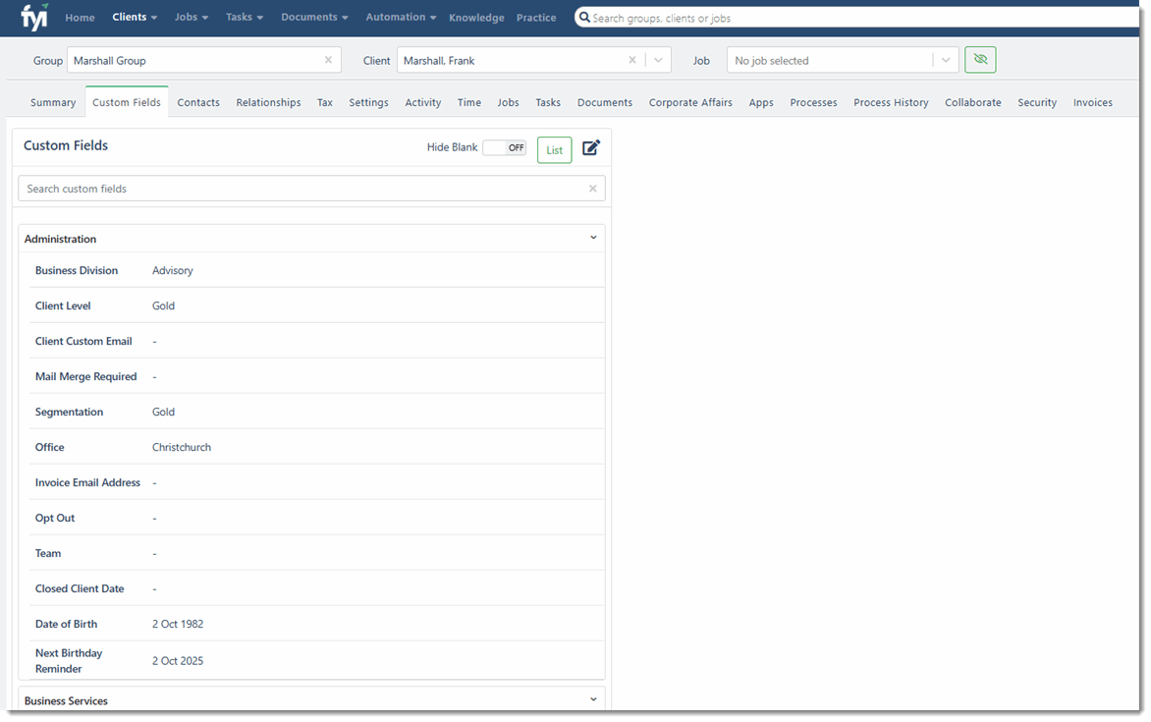This screenshot has height=722, width=1151.
Task: Open the Clients menu
Action: [135, 17]
